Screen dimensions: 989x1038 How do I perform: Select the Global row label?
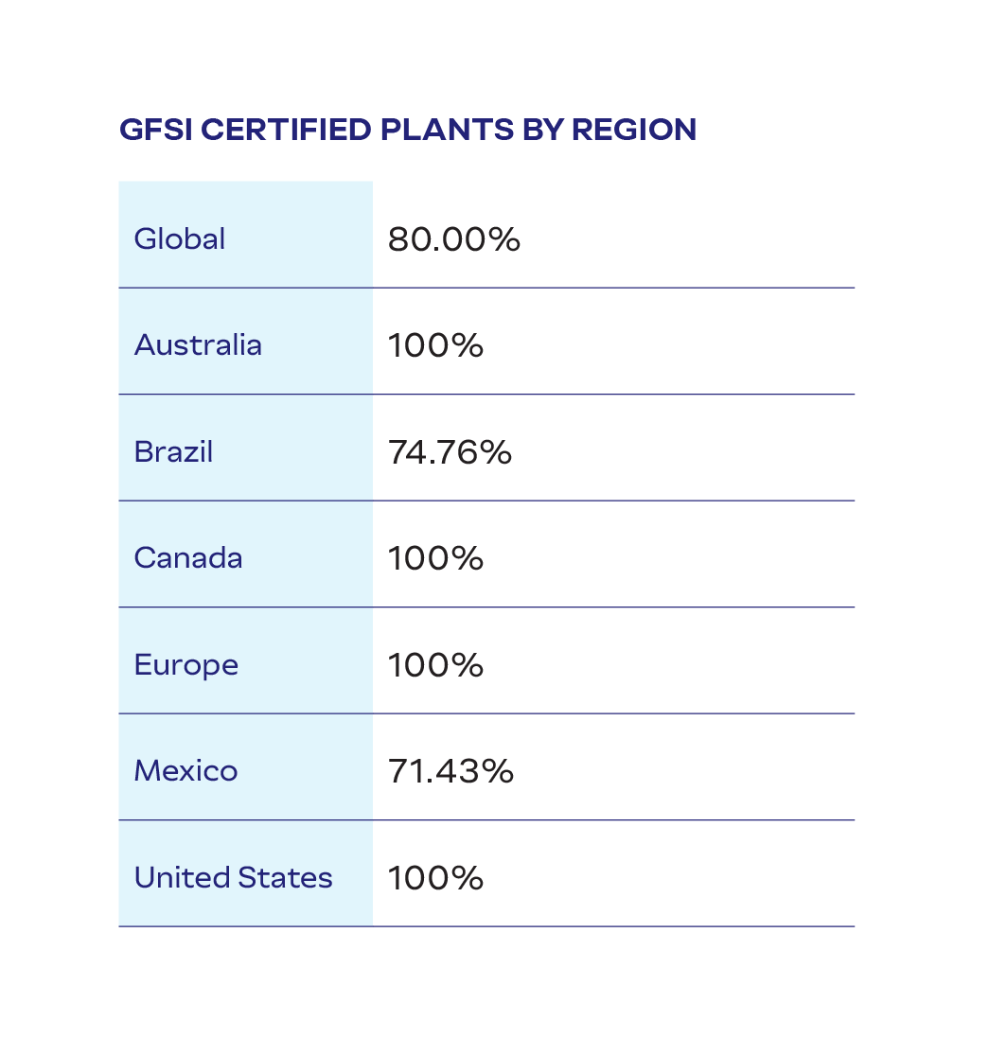180,238
